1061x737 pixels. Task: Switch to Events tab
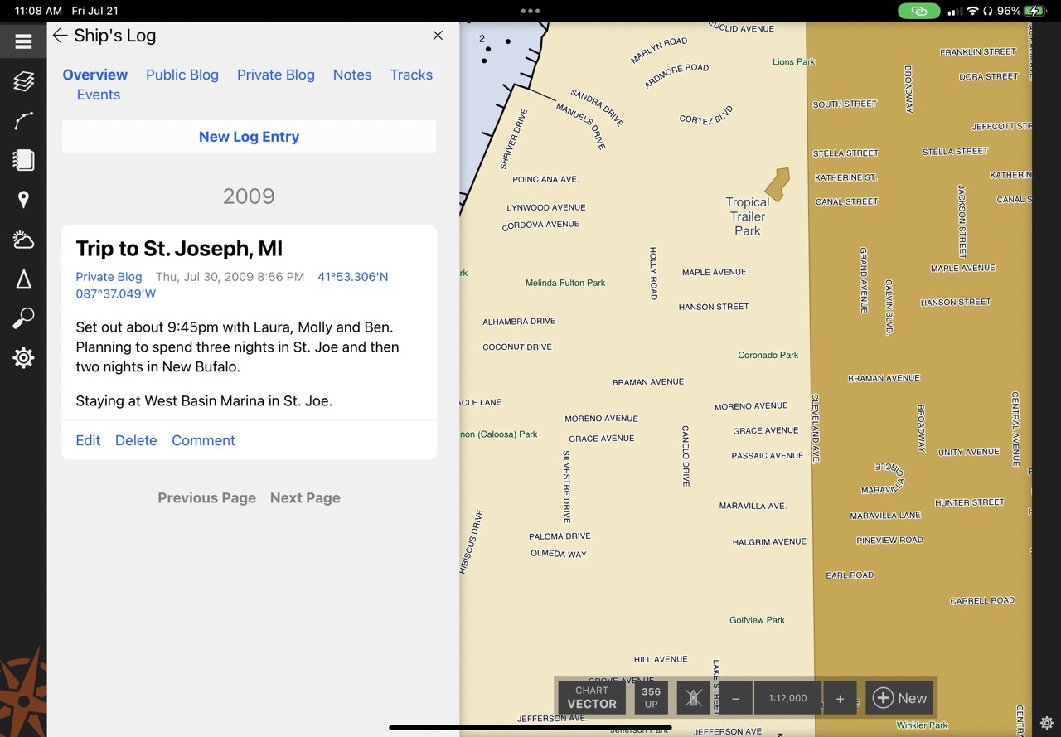99,95
